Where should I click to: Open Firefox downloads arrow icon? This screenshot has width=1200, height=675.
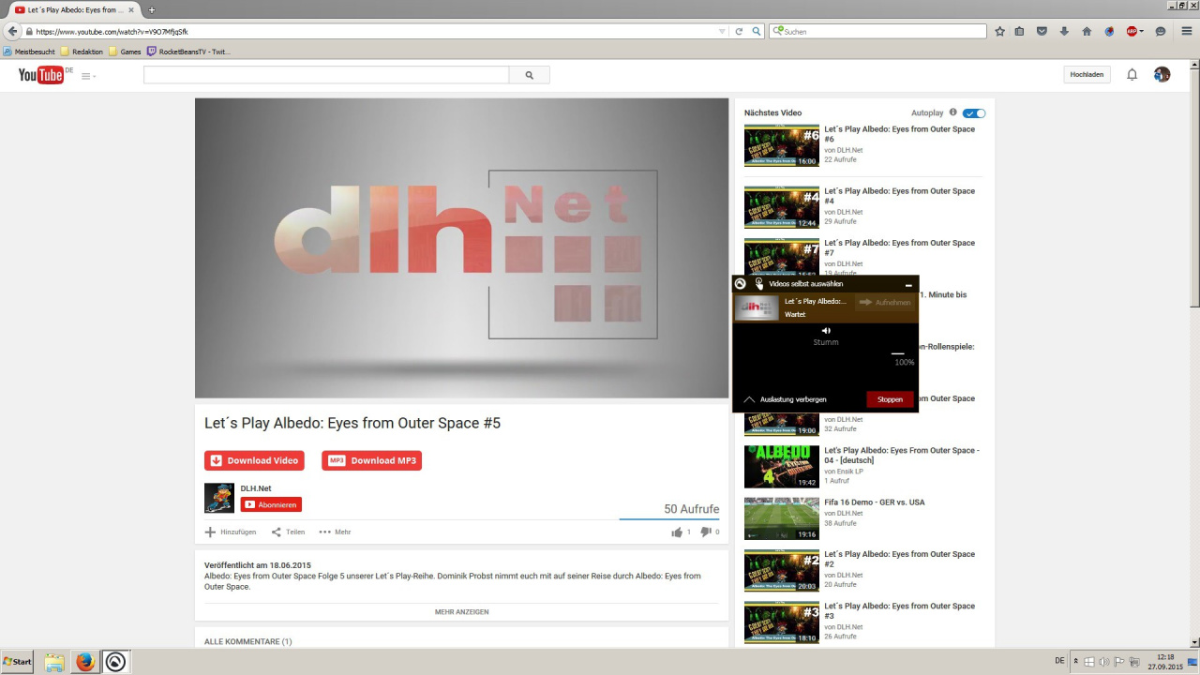pyautogui.click(x=1064, y=31)
